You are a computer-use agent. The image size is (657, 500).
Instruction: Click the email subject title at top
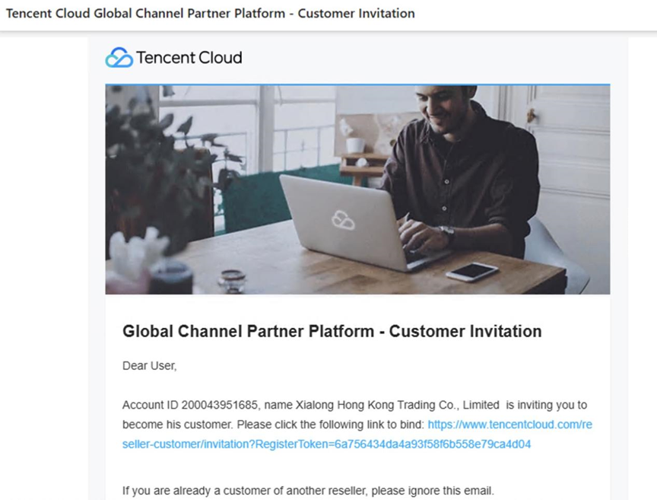tap(211, 14)
